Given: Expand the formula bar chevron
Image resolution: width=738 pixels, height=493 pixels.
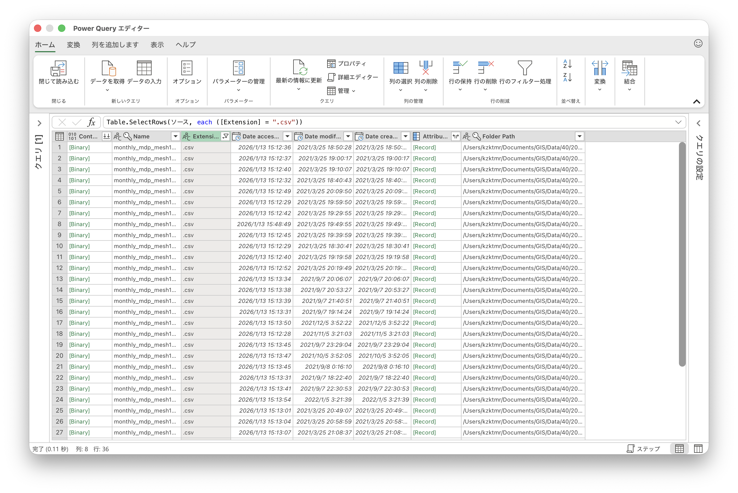Looking at the screenshot, I should [678, 122].
